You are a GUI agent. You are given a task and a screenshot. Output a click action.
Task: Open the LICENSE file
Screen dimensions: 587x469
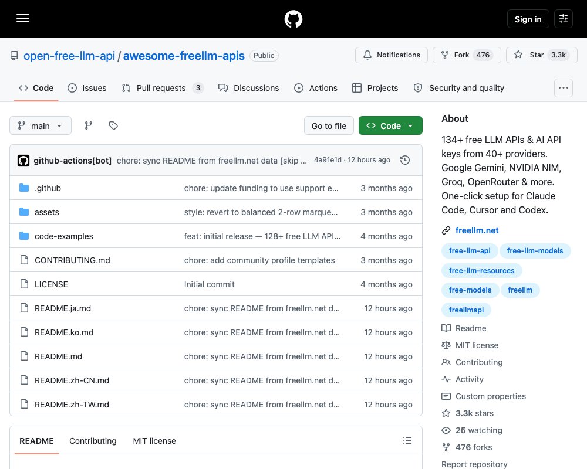(51, 284)
